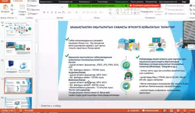Click the WhatsApp icon on the slide

pos(126,65)
